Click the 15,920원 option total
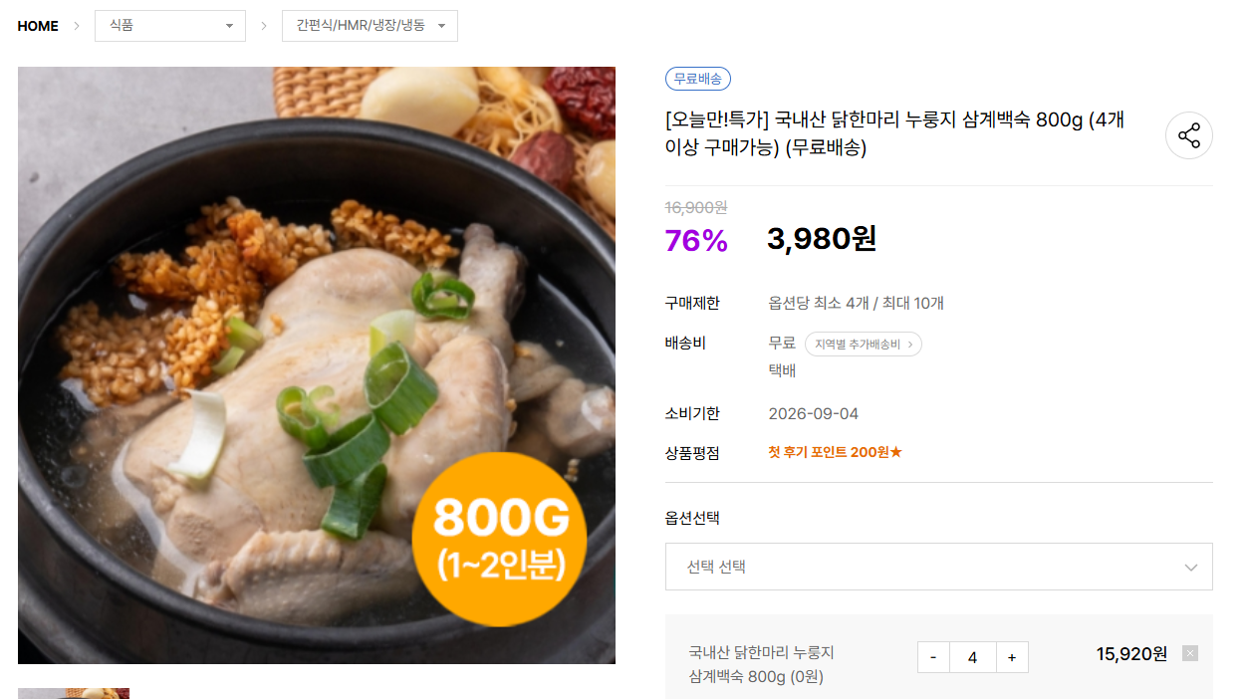The width and height of the screenshot is (1246, 699). click(1131, 654)
